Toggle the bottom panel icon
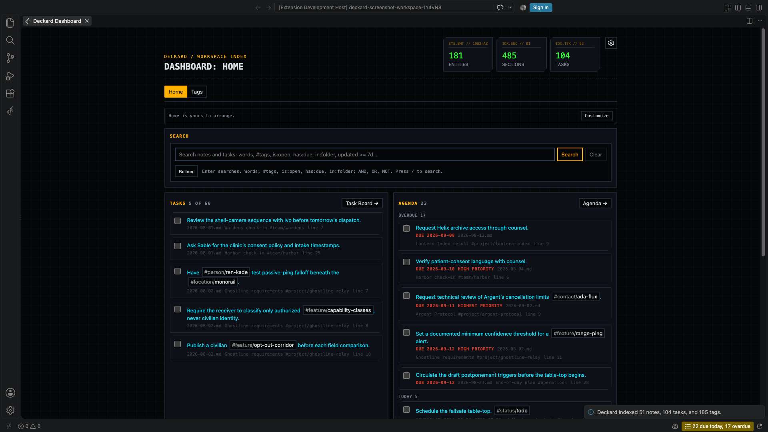 [x=748, y=8]
